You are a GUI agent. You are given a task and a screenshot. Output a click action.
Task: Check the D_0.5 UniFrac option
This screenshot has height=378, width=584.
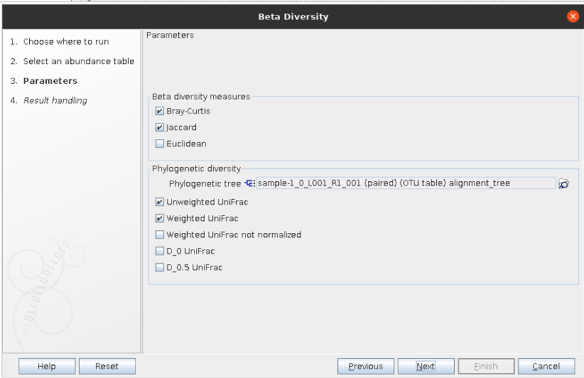[160, 268]
